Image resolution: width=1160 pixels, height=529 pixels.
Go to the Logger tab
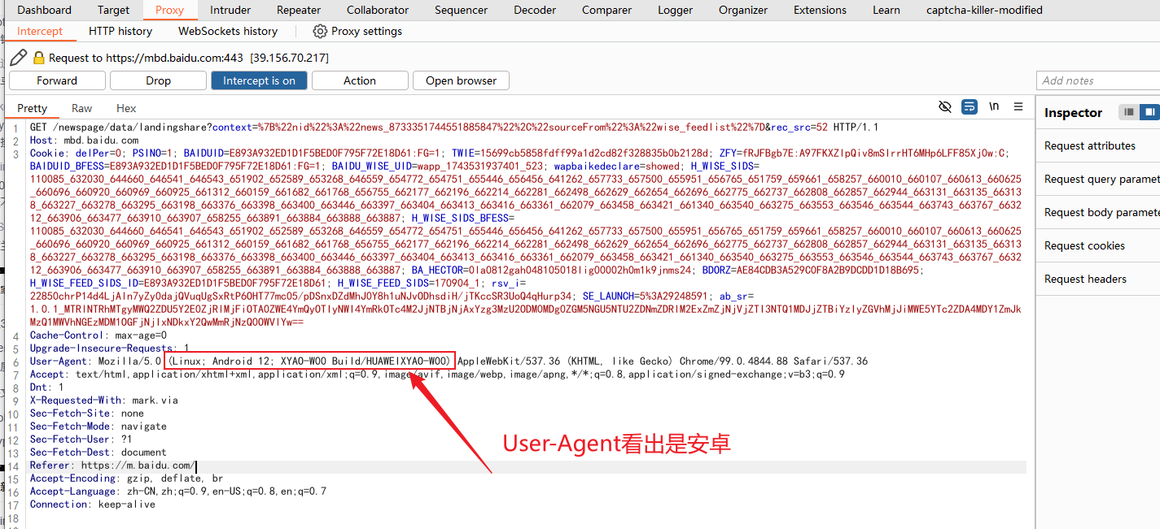click(675, 10)
